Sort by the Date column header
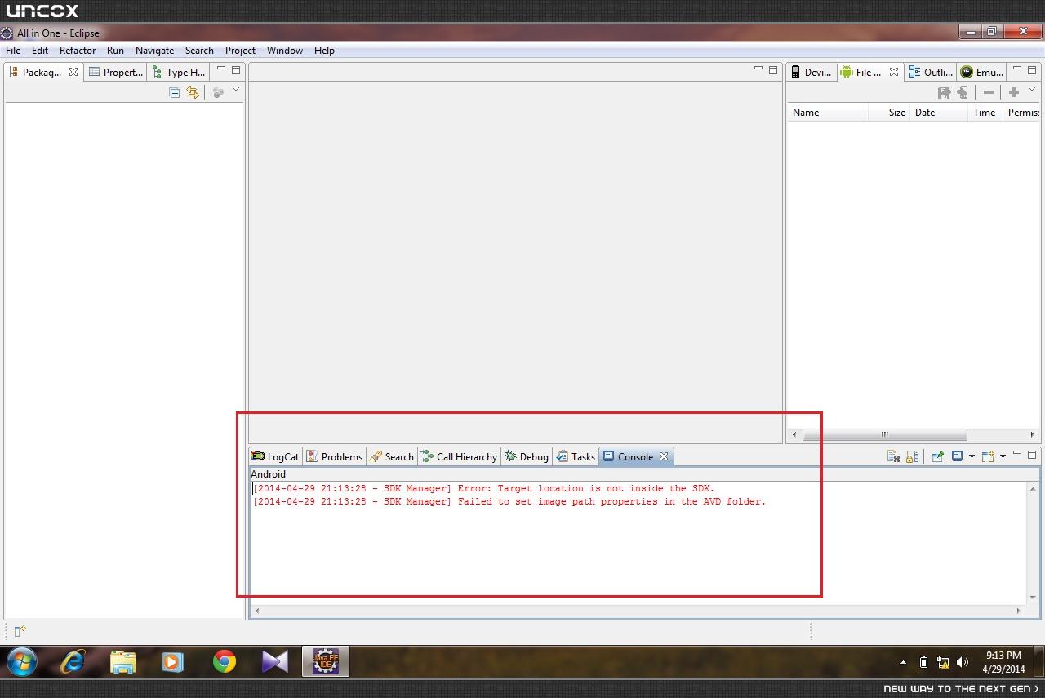The width and height of the screenshot is (1045, 698). point(939,113)
